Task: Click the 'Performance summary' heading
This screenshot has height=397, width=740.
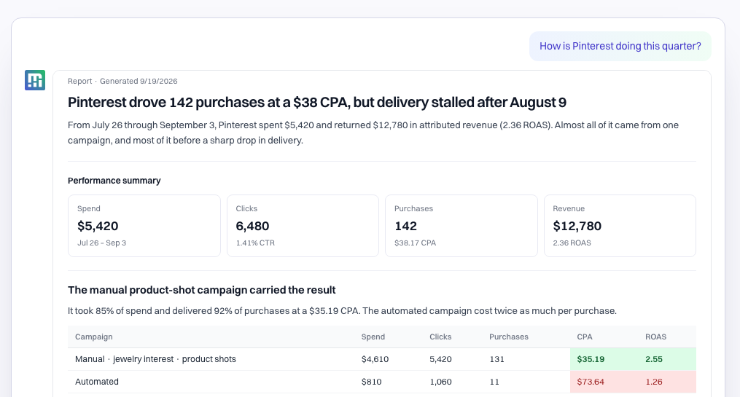Action: pyautogui.click(x=114, y=181)
